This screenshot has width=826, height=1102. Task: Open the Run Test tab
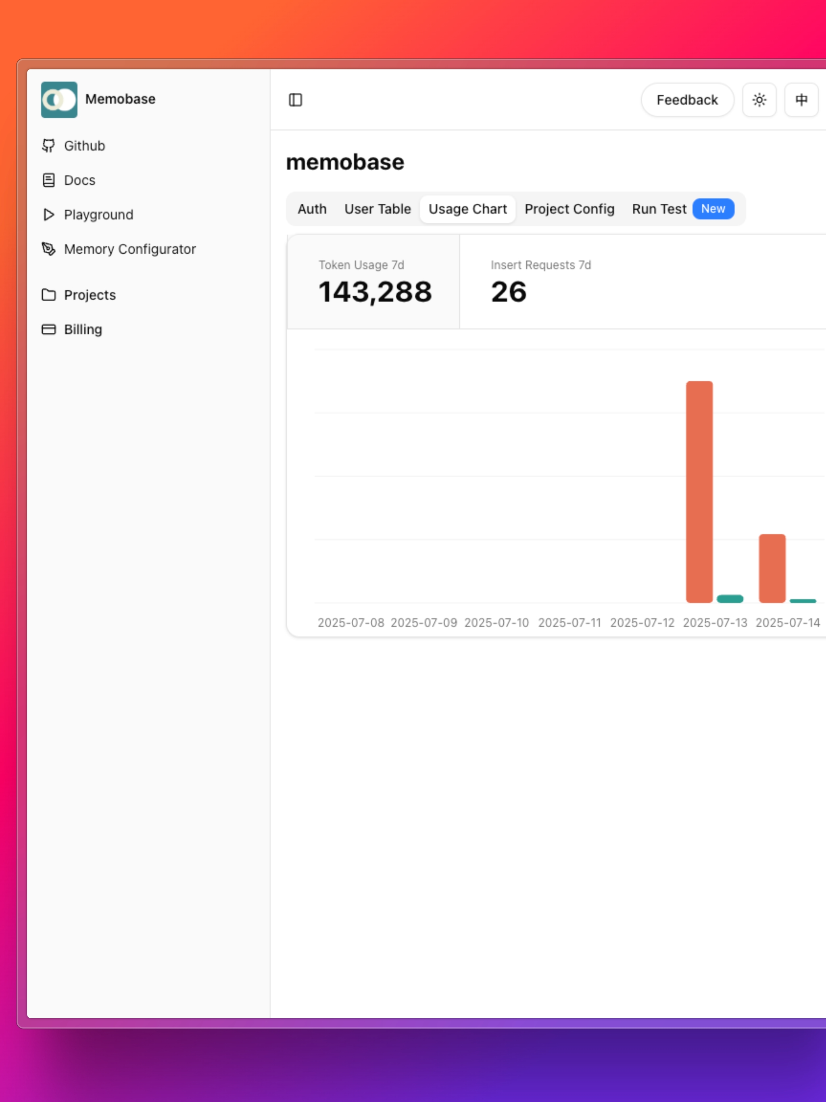(659, 209)
